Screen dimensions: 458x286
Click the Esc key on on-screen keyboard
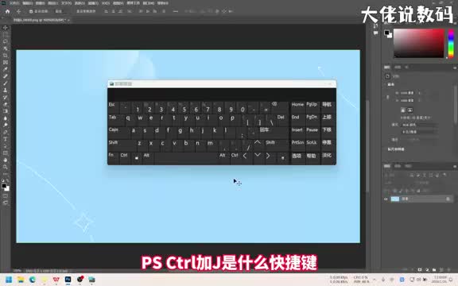click(113, 107)
